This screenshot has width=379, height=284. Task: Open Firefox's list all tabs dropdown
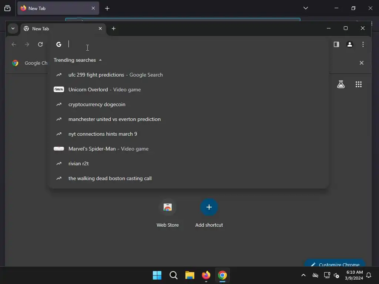click(x=305, y=8)
